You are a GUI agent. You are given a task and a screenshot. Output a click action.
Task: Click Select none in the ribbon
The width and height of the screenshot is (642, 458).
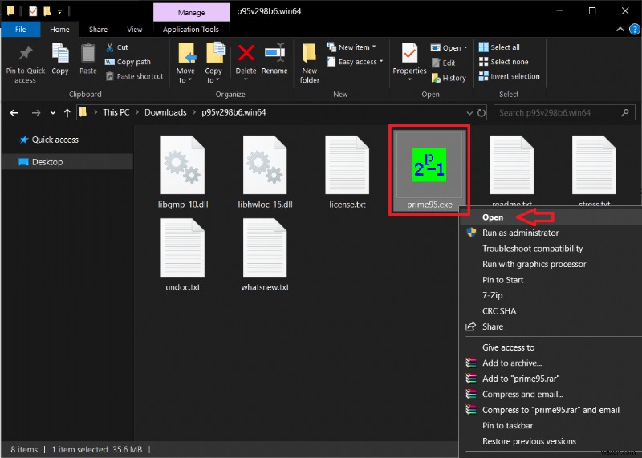click(503, 62)
